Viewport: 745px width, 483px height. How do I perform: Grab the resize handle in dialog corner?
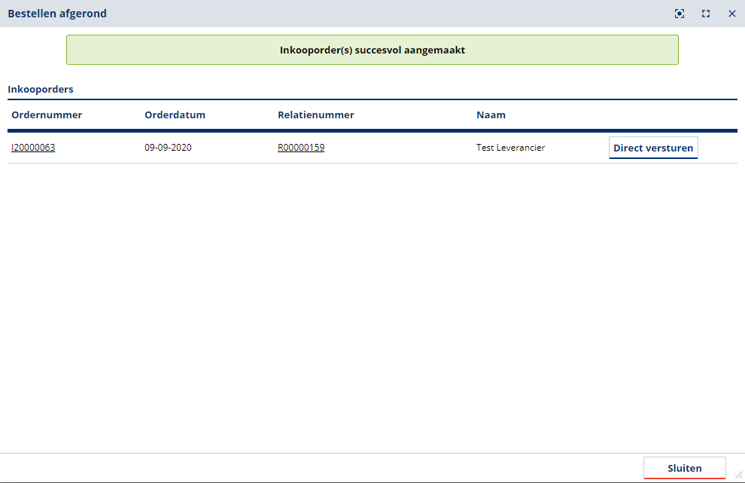click(739, 475)
